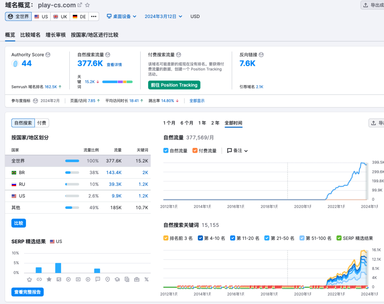The height and width of the screenshot is (304, 384).
Task: Click the info globe beside 参与度指标
Action: 36,101
